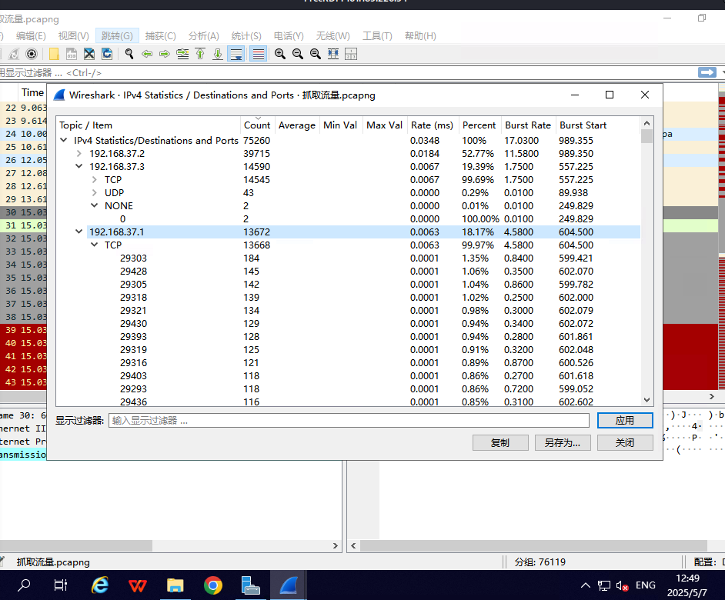
Task: Save the capture file using the toolbar icon
Action: click(x=72, y=54)
